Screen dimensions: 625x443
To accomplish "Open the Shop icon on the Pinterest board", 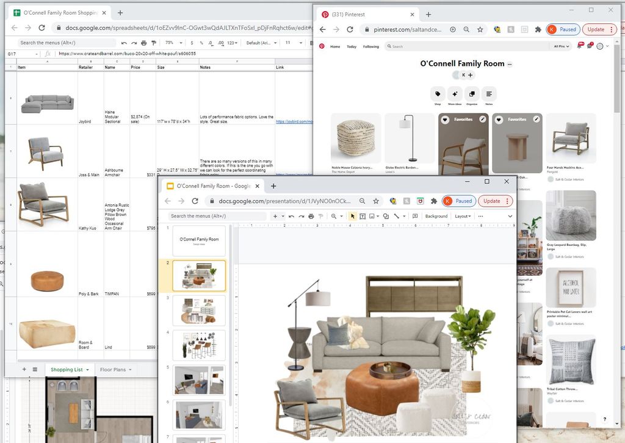I will click(x=438, y=94).
